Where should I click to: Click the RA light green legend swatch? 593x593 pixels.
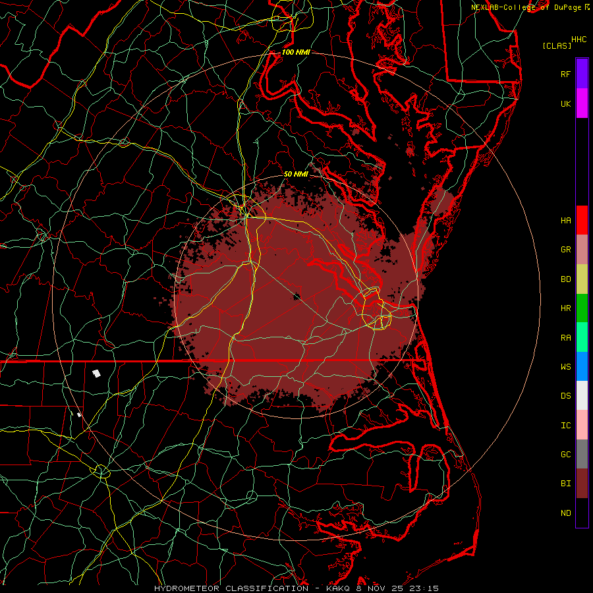582,337
